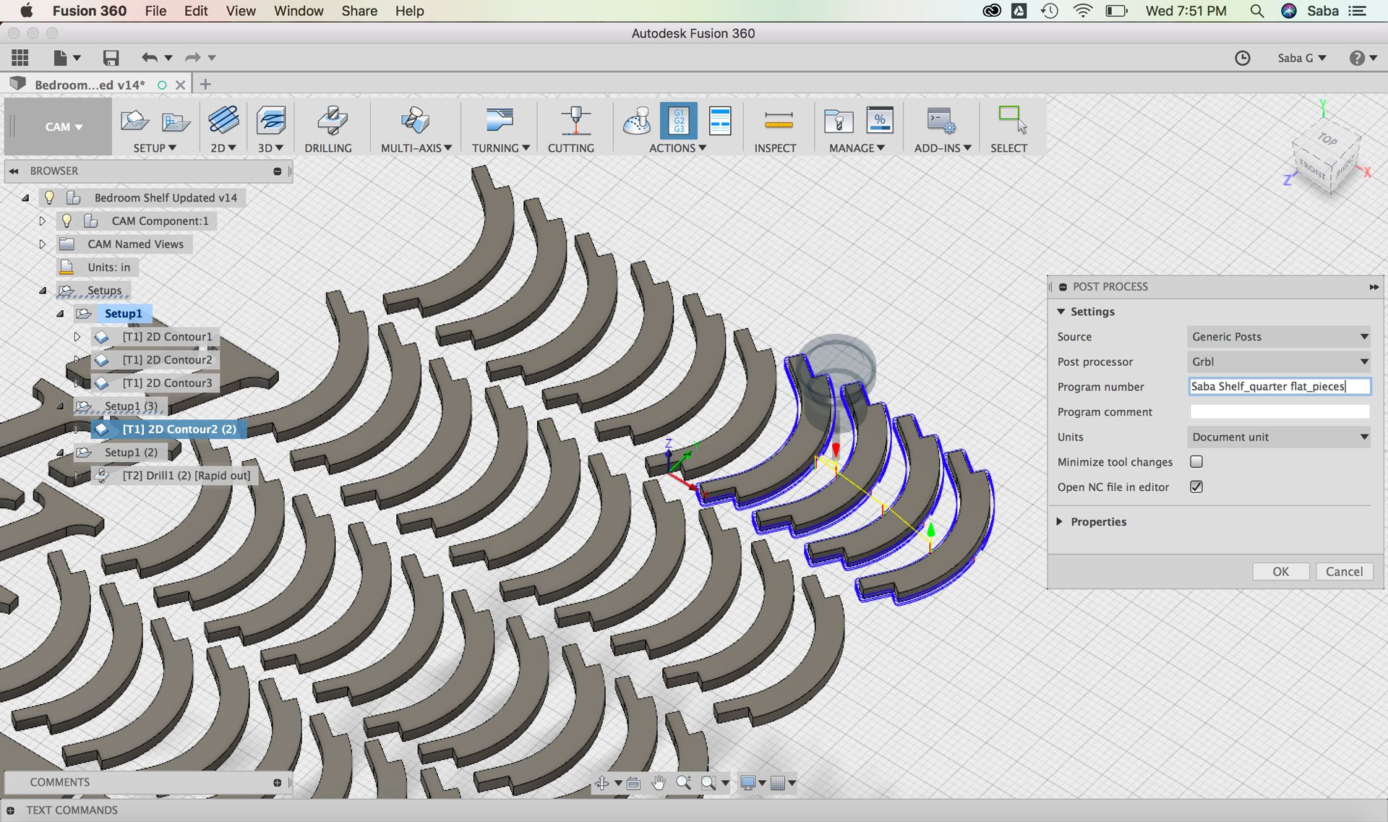Click the Pan hand navigation icon
1388x822 pixels.
(658, 783)
